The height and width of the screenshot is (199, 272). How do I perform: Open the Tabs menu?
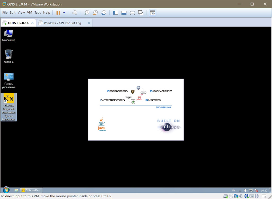tap(38, 12)
